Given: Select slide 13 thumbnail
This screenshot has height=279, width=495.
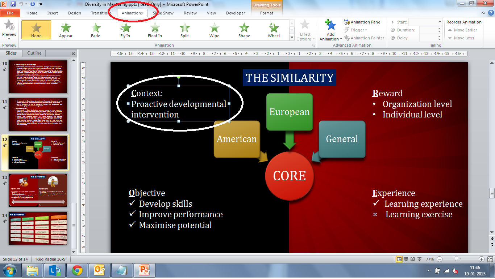Looking at the screenshot, I should coord(38,190).
